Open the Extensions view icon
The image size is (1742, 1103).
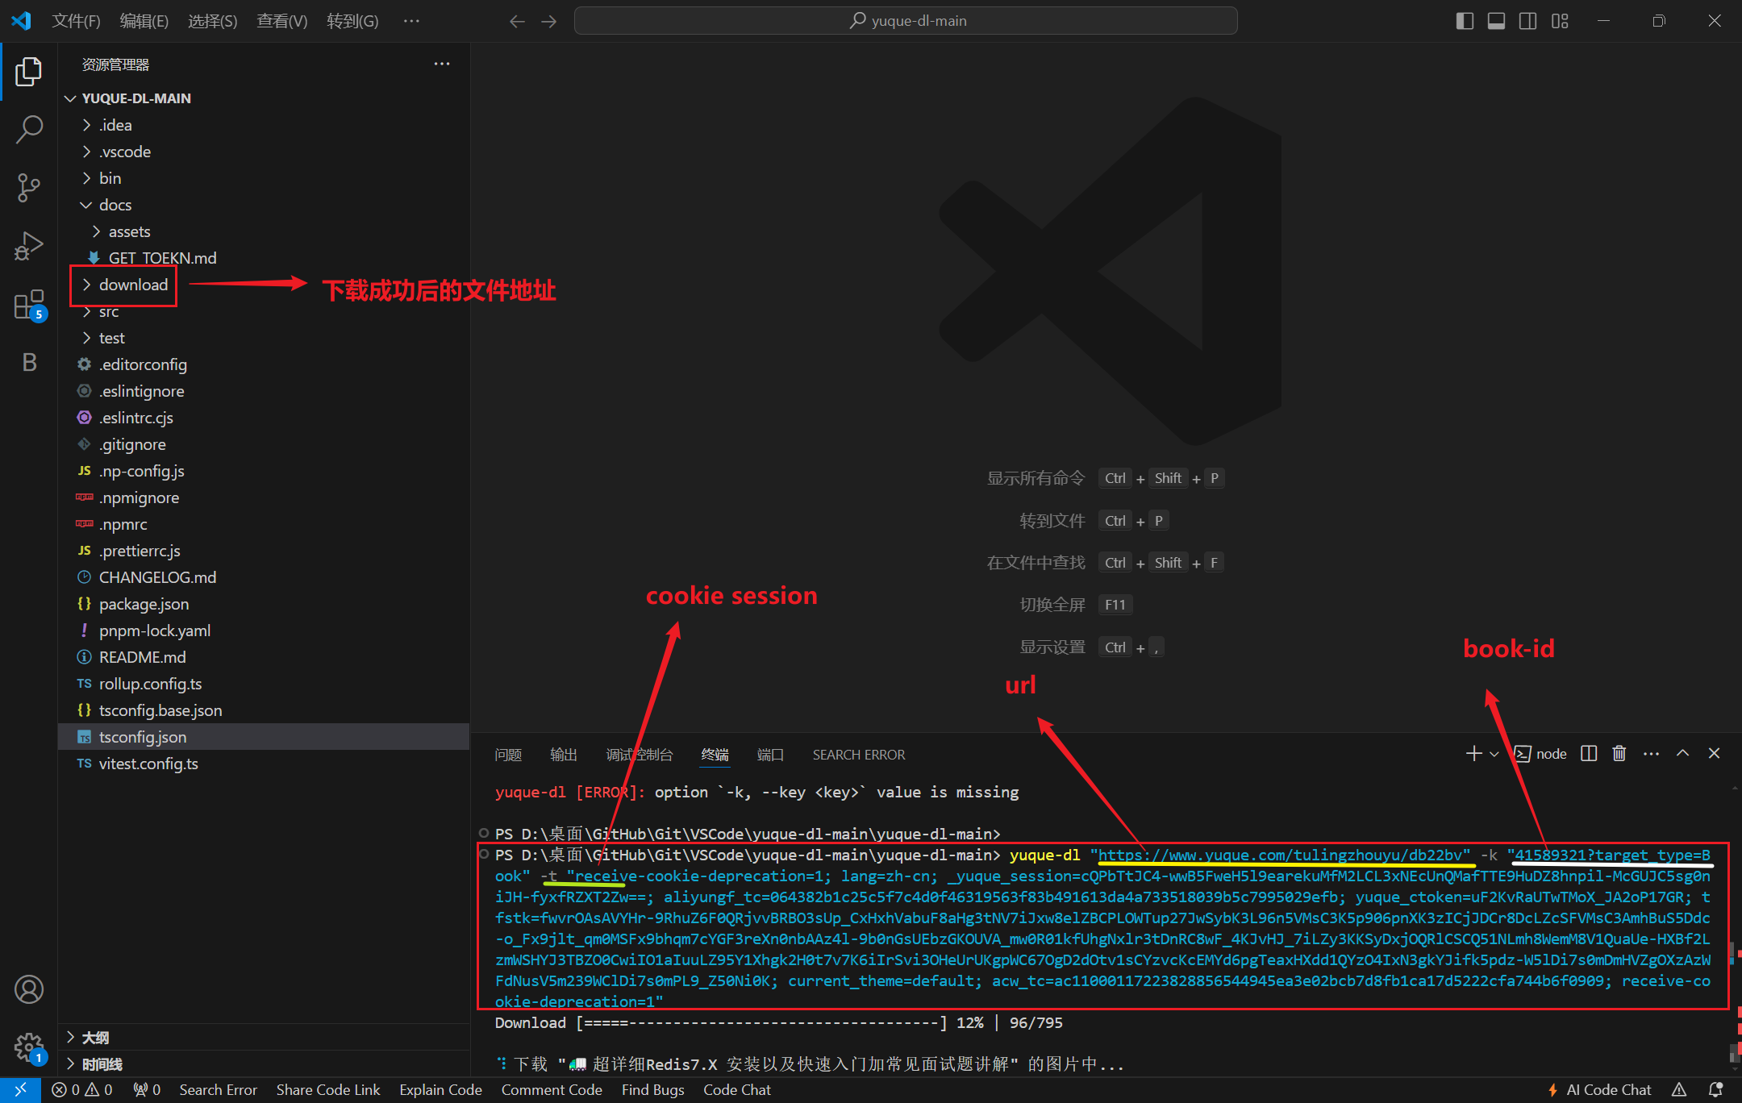[x=29, y=305]
